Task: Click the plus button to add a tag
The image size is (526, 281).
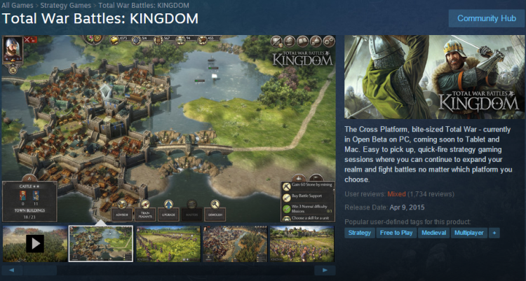Action: tap(494, 233)
